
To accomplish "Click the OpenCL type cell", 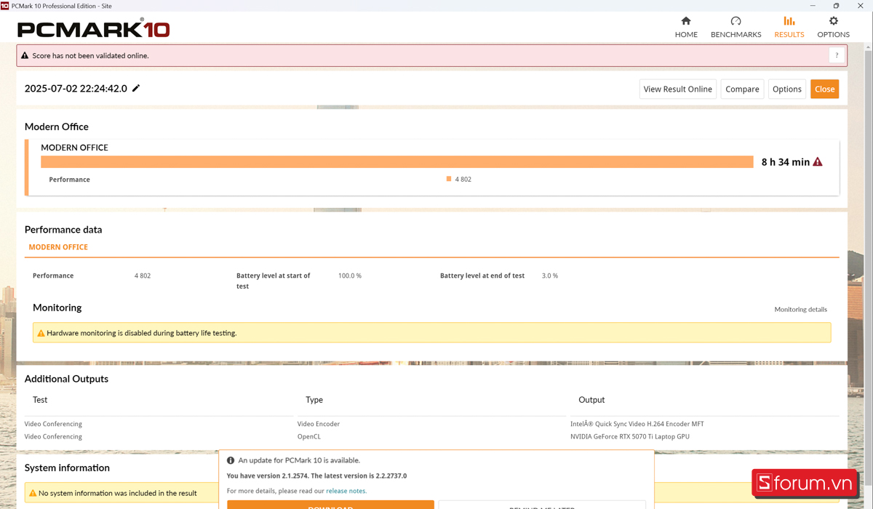I will [308, 436].
